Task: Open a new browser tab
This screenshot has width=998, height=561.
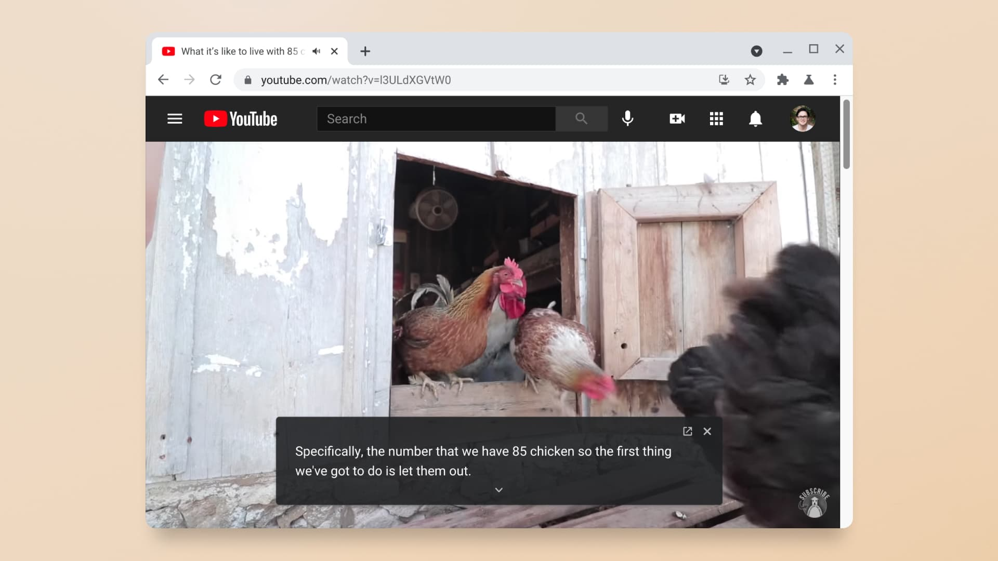Action: pyautogui.click(x=365, y=51)
